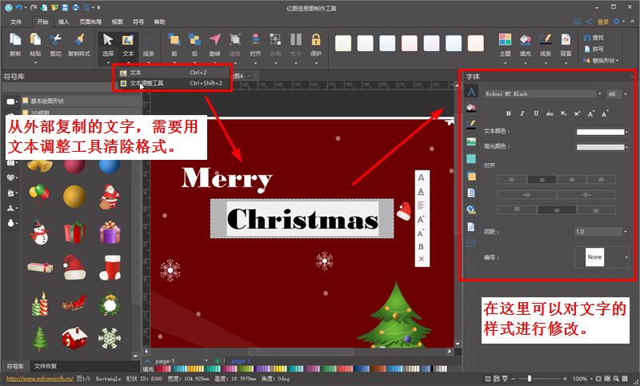
Task: Click Spelling (拼写) in the ribbon
Action: tap(594, 49)
